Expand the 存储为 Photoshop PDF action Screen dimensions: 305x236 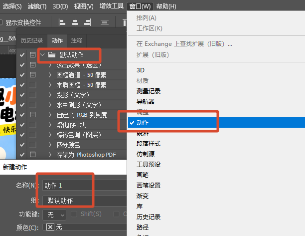coord(50,155)
